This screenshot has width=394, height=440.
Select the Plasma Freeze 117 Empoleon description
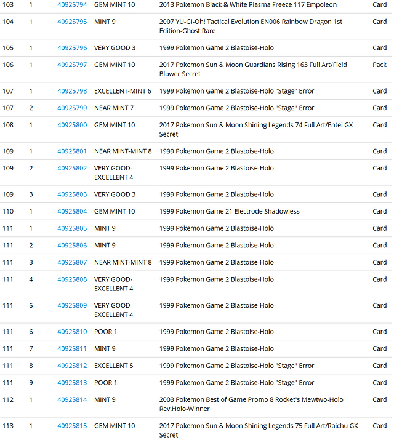(248, 5)
